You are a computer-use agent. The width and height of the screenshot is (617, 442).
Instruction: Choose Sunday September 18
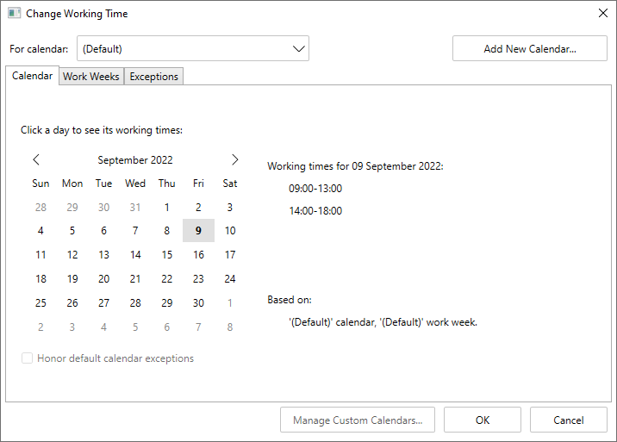pos(41,279)
